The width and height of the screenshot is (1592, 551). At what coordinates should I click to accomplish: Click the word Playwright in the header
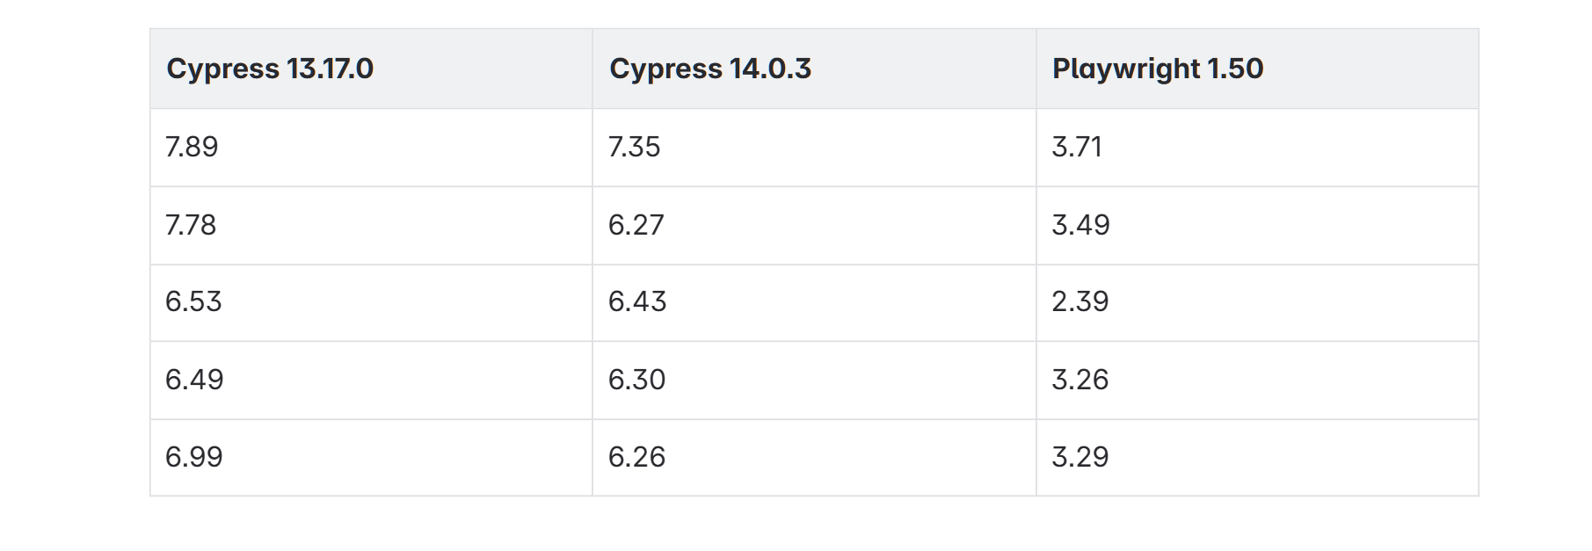coord(1126,69)
